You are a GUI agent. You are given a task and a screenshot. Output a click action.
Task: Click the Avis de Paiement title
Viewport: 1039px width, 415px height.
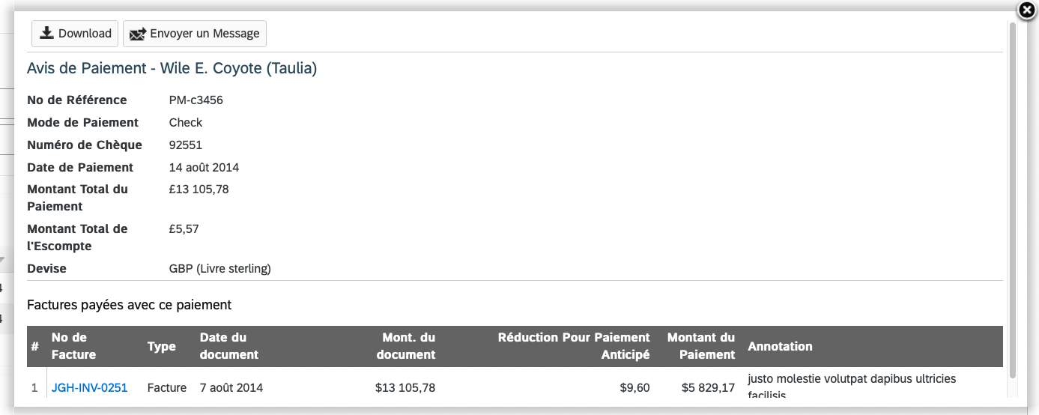pos(172,68)
